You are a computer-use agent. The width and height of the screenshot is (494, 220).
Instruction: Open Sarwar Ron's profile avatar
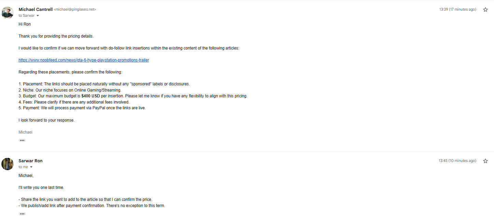coord(8,164)
